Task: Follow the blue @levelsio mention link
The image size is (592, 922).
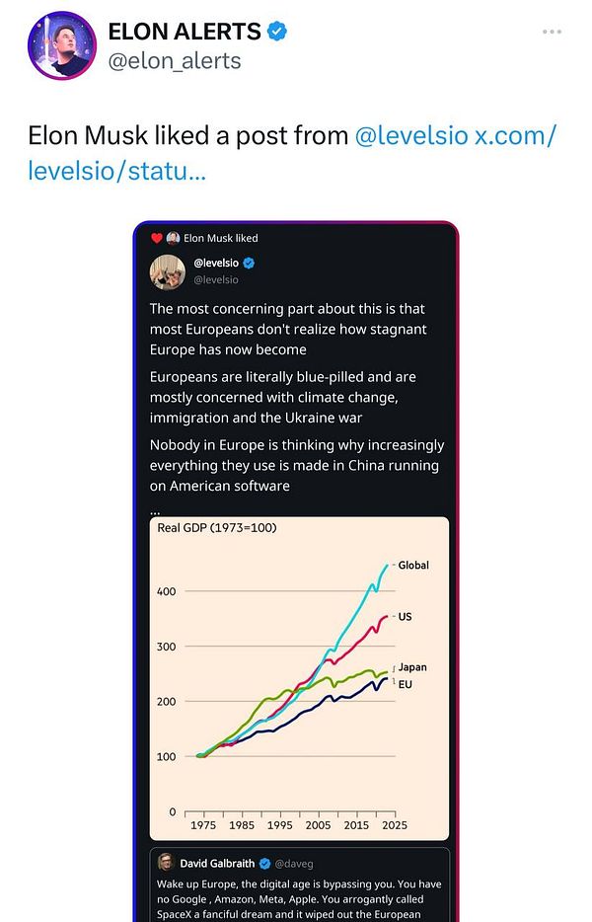Action: pos(410,135)
